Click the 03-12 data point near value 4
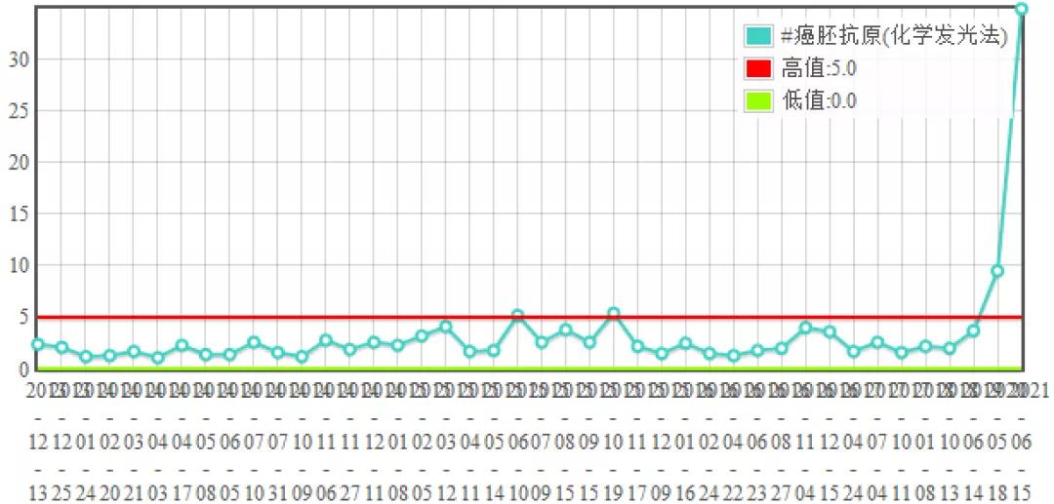 coord(445,327)
